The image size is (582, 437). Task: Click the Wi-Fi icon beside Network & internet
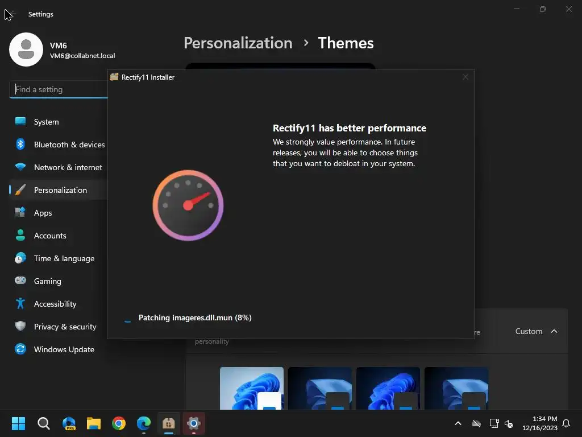[20, 167]
